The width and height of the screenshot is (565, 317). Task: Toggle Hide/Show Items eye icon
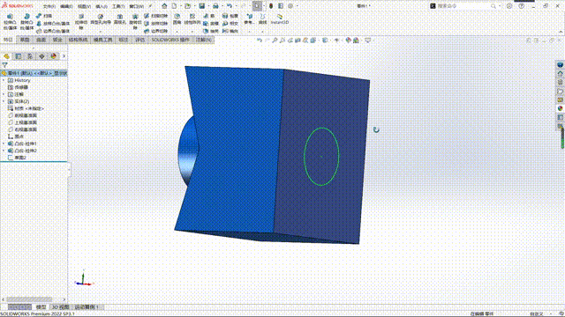pos(336,41)
